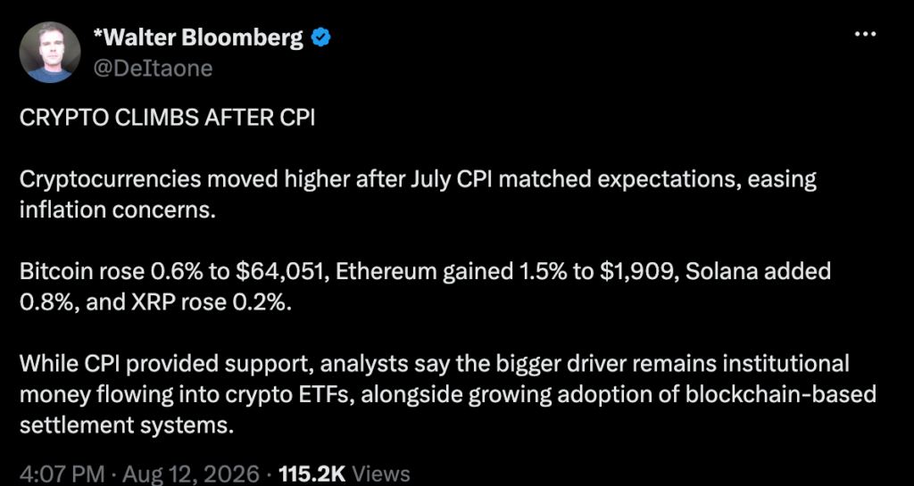914x486 pixels.
Task: Open the tweet's three-dot more options menu
Action: point(865,35)
